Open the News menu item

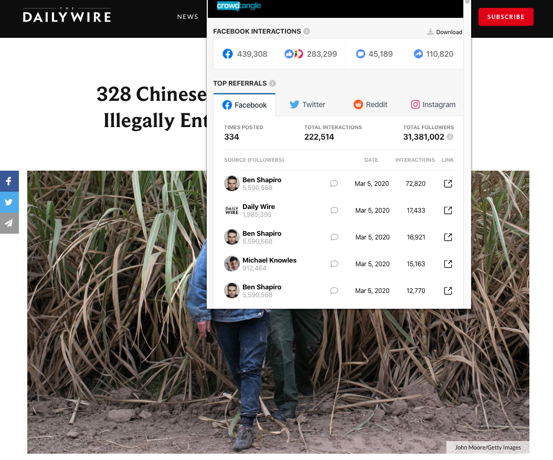188,17
